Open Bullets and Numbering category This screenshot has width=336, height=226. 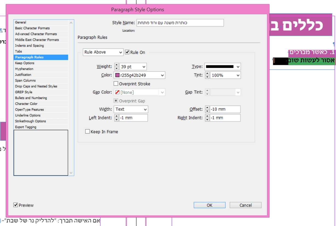(x=41, y=98)
